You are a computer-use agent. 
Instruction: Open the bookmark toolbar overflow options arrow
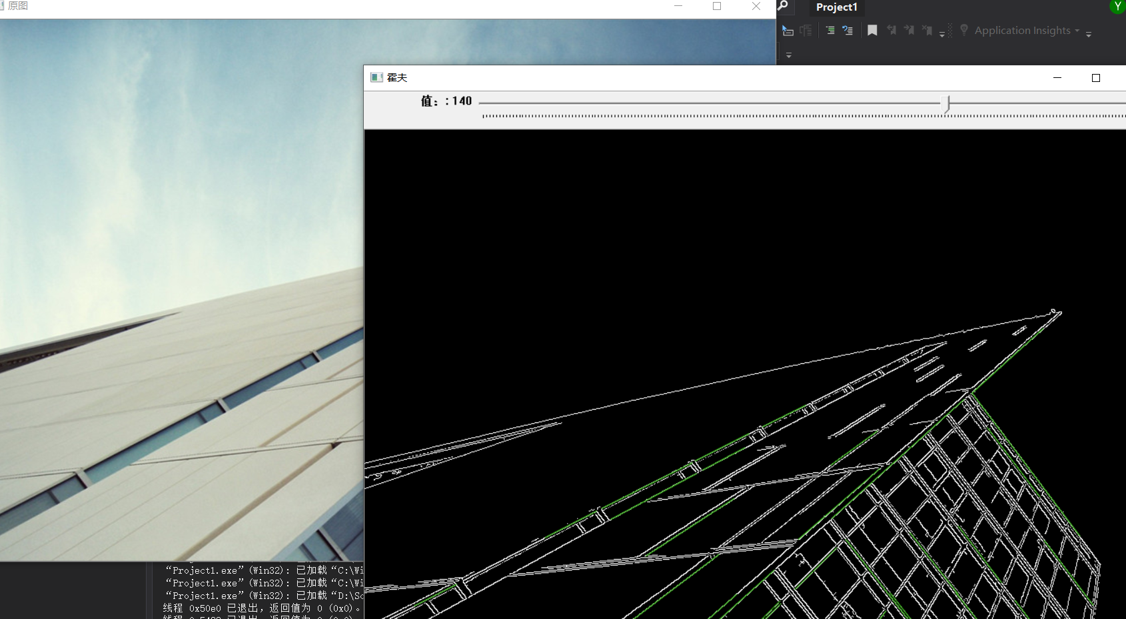coord(942,33)
